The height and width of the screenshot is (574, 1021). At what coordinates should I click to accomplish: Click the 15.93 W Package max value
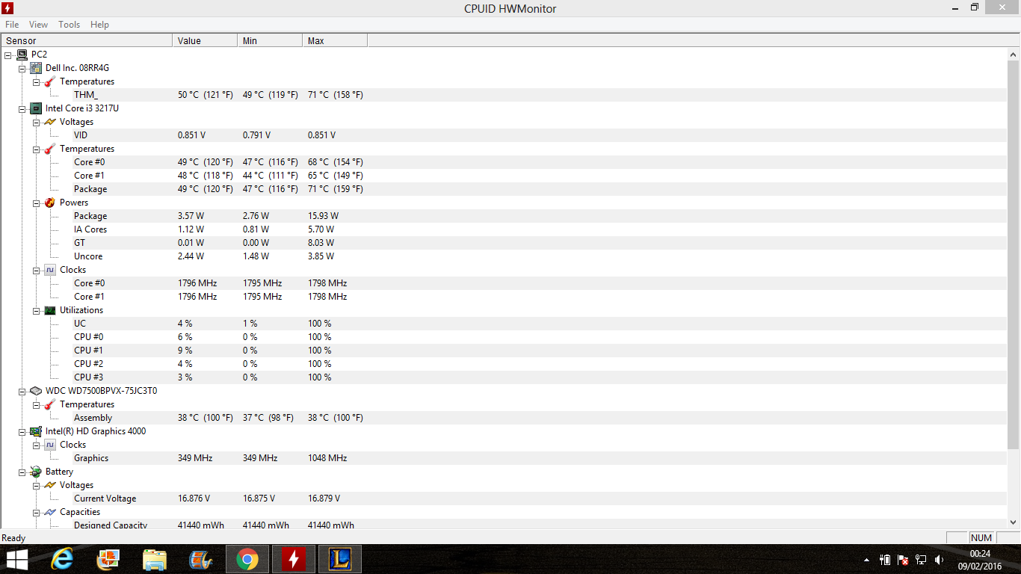coord(323,216)
